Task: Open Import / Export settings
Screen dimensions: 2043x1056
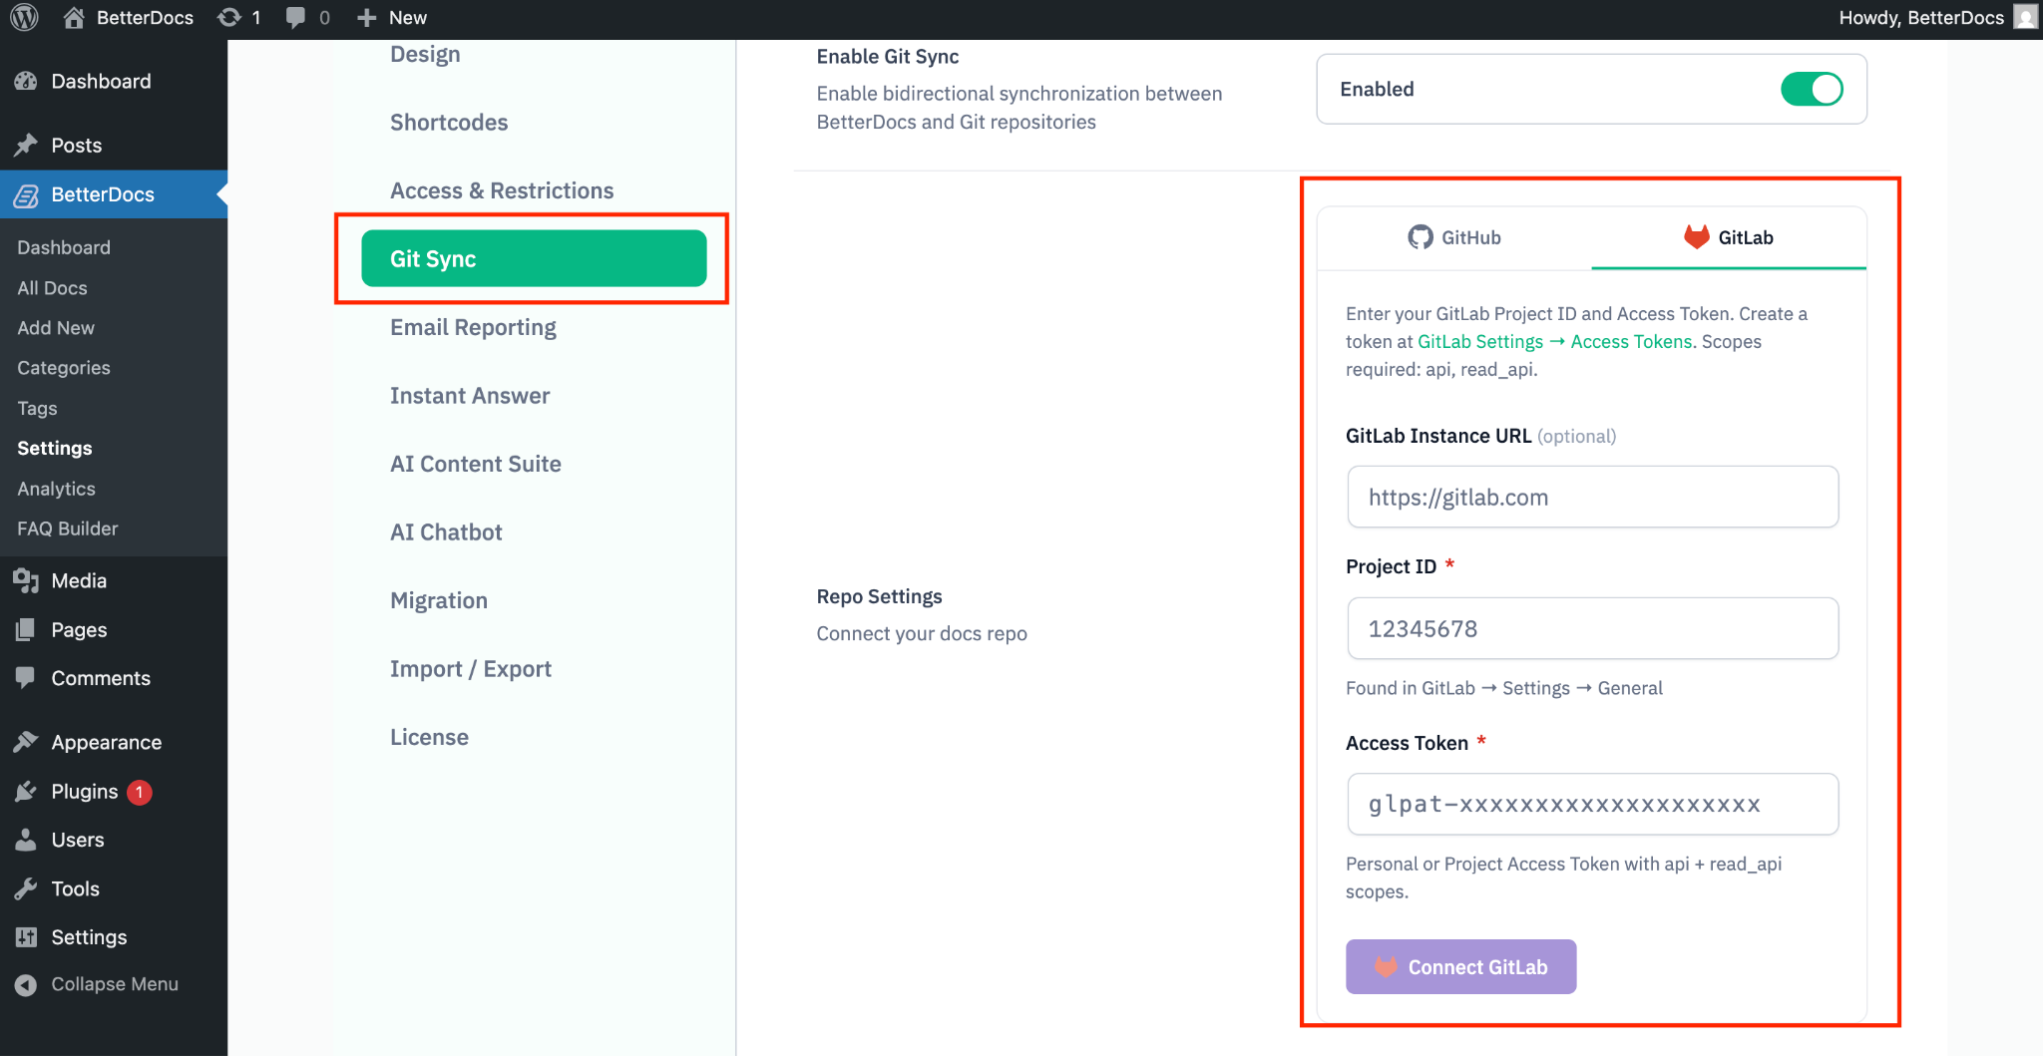Action: [471, 669]
